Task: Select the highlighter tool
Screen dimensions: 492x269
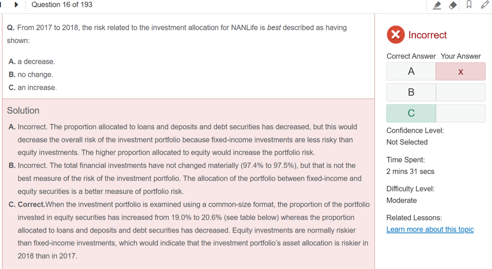Action: click(437, 5)
